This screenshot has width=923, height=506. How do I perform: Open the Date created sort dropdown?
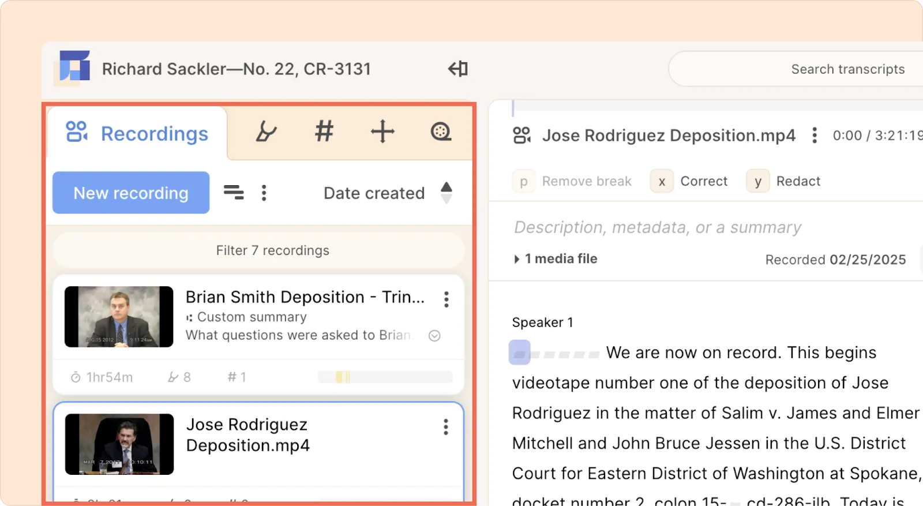374,193
